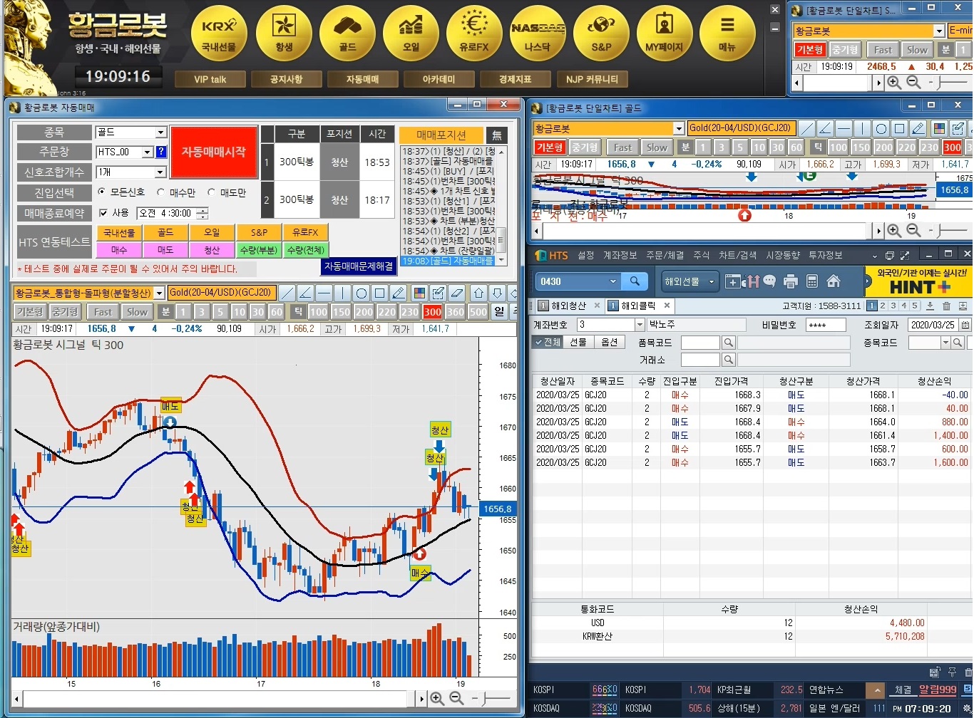Image resolution: width=974 pixels, height=718 pixels.
Task: Open the 유로FX round button
Action: pyautogui.click(x=474, y=32)
